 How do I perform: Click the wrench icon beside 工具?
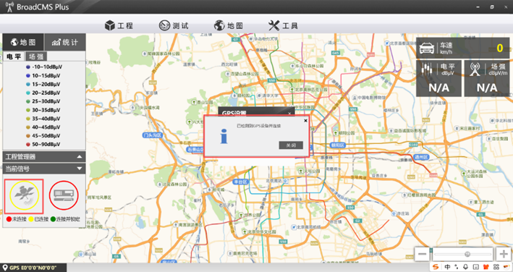tap(274, 25)
